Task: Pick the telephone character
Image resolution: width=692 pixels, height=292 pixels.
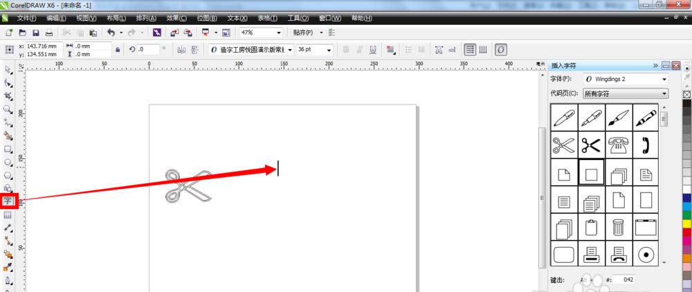Action: (x=619, y=145)
